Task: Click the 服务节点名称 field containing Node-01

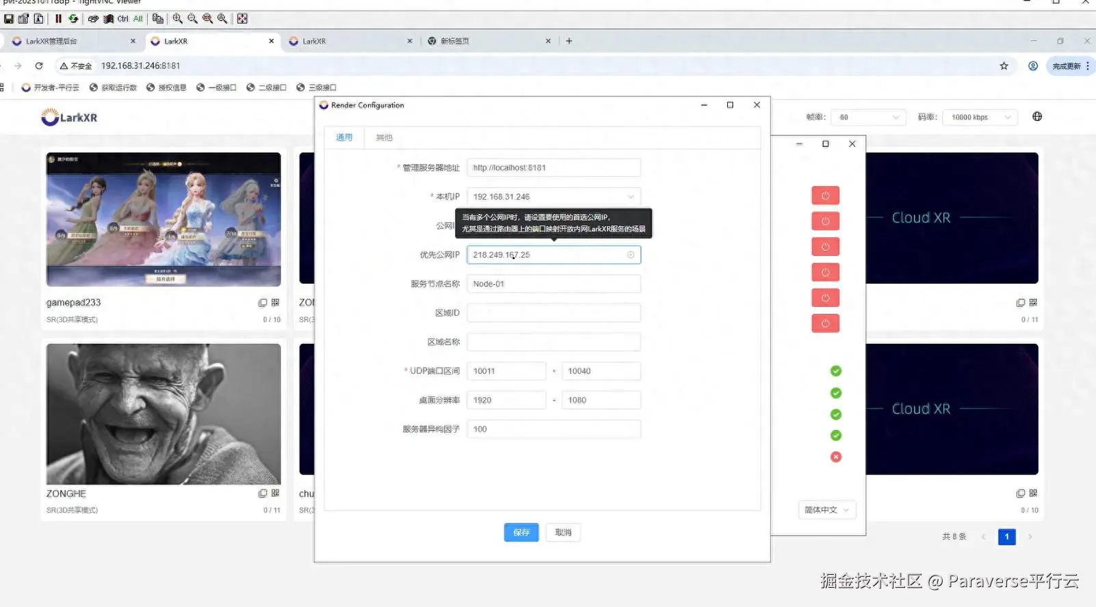Action: coord(553,284)
